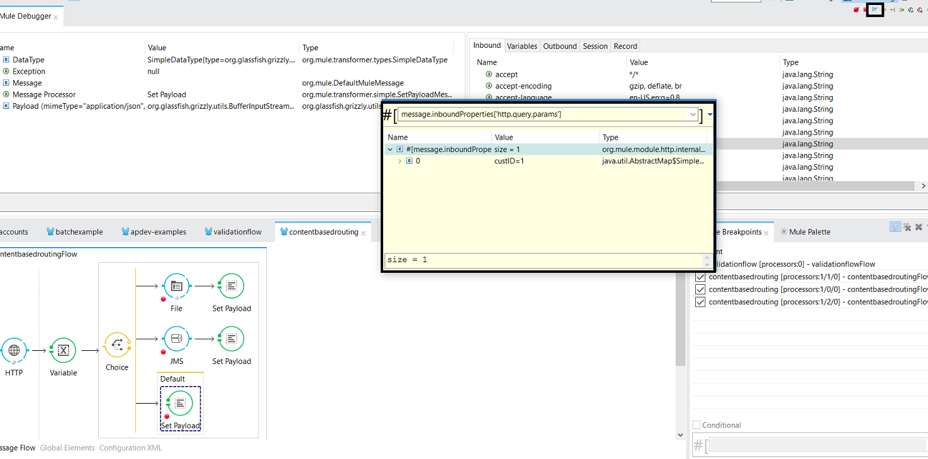Click the remove all breakpoints icon
This screenshot has height=459, width=928.
click(x=907, y=227)
